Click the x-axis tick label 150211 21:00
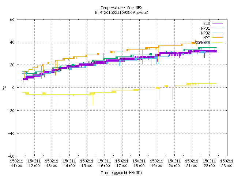234x176 pixels. click(x=192, y=164)
